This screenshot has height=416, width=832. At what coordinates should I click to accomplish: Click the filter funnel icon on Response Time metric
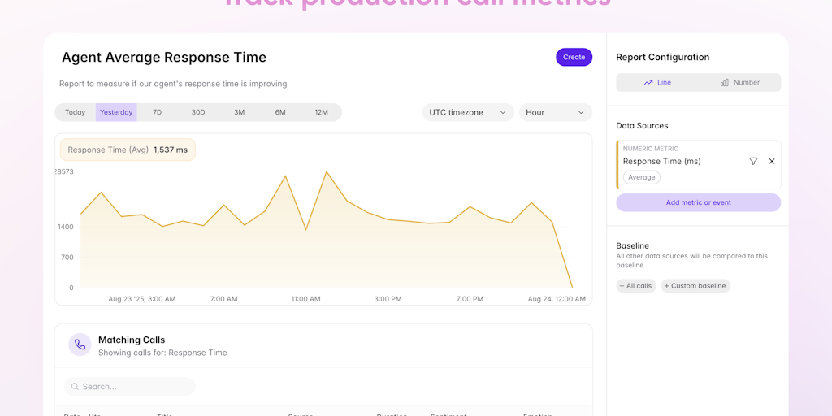tap(753, 162)
